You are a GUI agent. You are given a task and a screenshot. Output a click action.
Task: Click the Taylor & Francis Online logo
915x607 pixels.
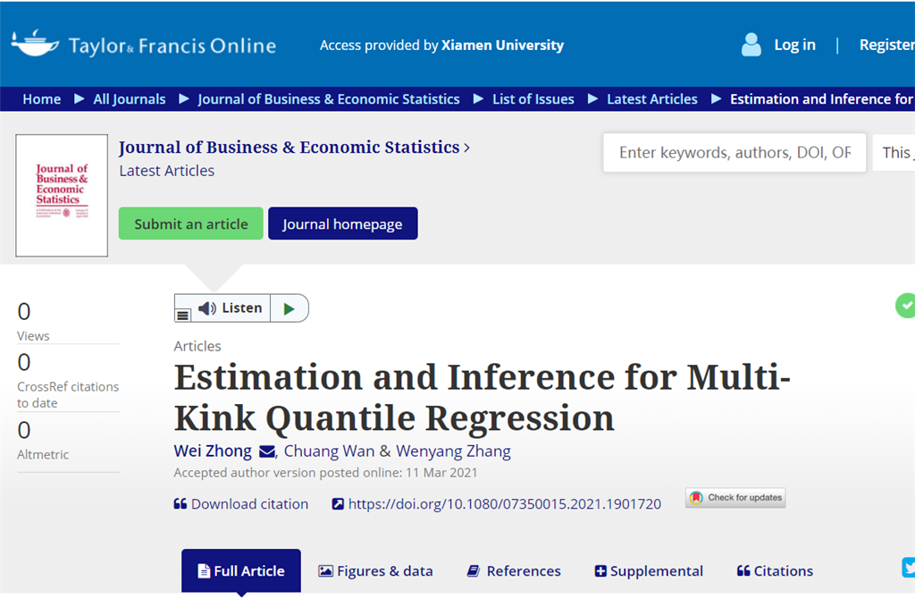point(143,45)
